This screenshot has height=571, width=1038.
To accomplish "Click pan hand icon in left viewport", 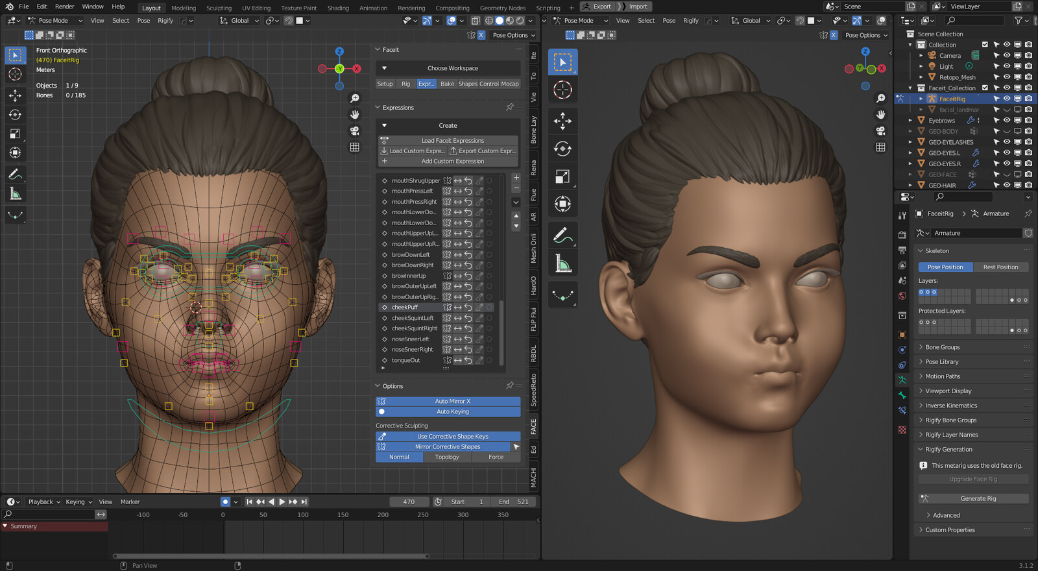I will [355, 115].
